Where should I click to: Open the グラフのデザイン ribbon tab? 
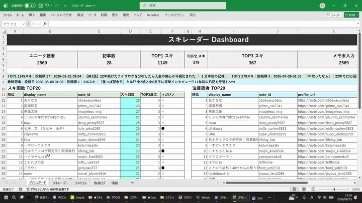pyautogui.click(x=174, y=15)
